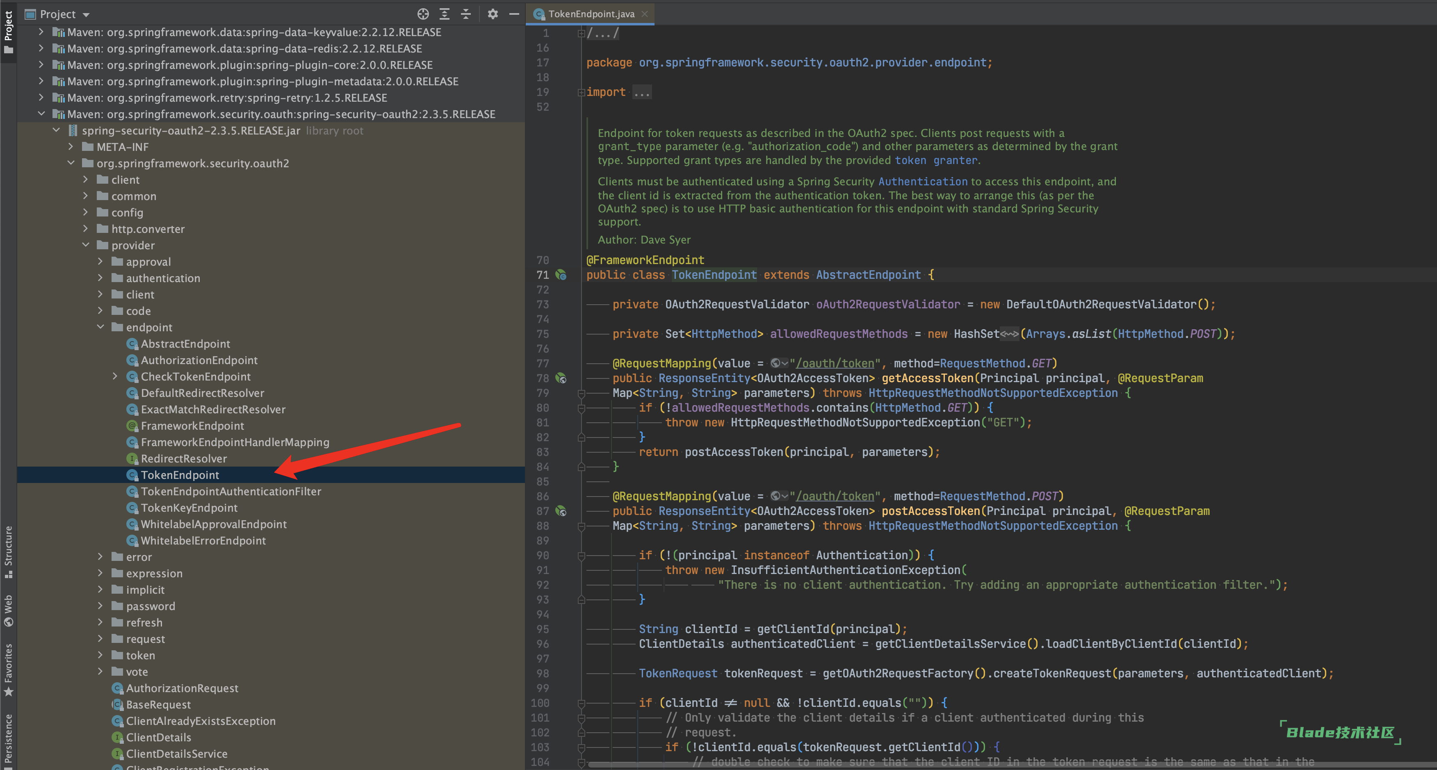
Task: Open WhitelabelErrorEndpoint in the tree
Action: point(203,540)
